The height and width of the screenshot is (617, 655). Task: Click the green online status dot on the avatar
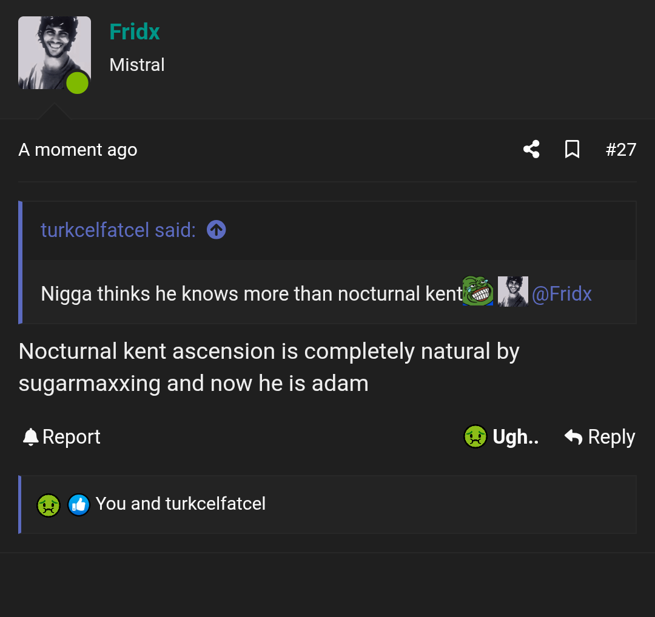(78, 84)
